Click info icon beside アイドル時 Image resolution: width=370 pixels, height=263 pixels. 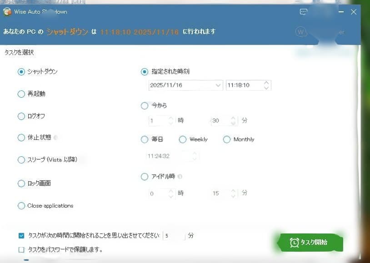coord(180,177)
